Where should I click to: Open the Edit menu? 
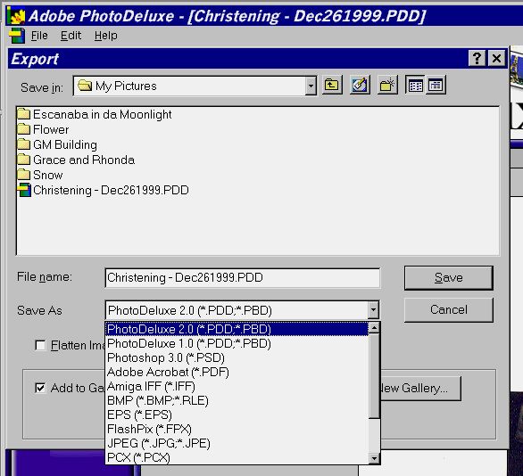tap(71, 36)
